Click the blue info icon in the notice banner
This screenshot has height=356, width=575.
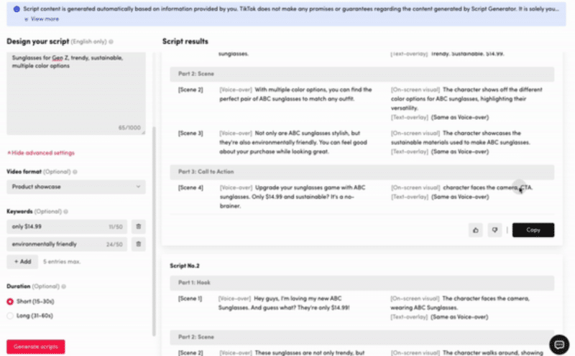[x=17, y=9]
